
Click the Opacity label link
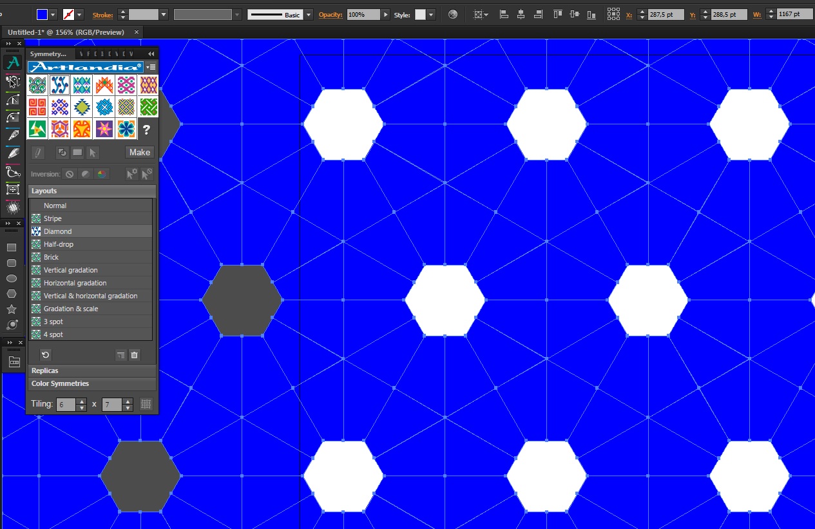click(x=331, y=14)
